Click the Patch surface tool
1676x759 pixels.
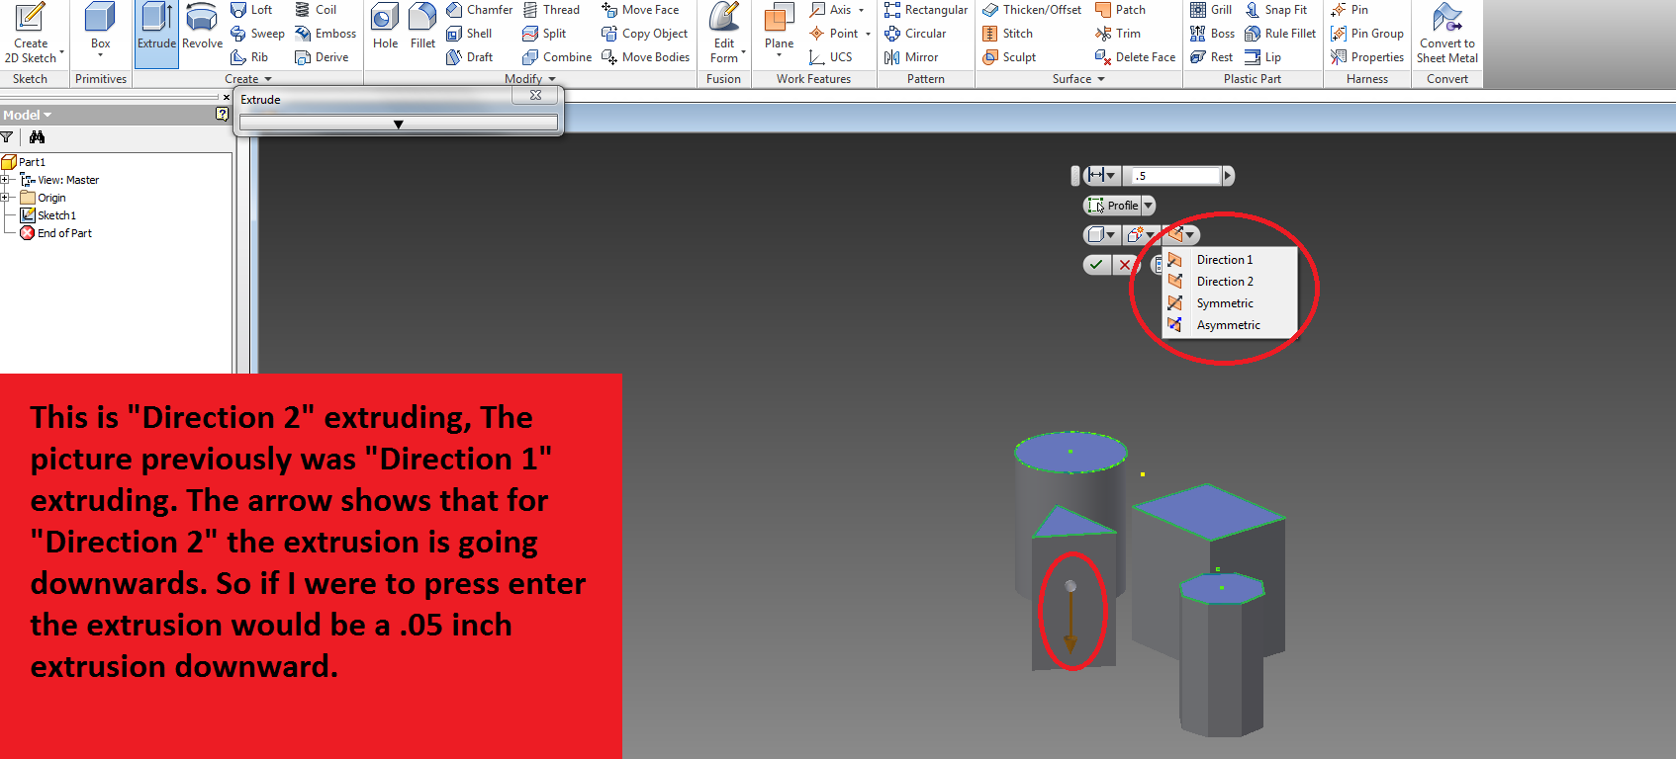[1120, 10]
